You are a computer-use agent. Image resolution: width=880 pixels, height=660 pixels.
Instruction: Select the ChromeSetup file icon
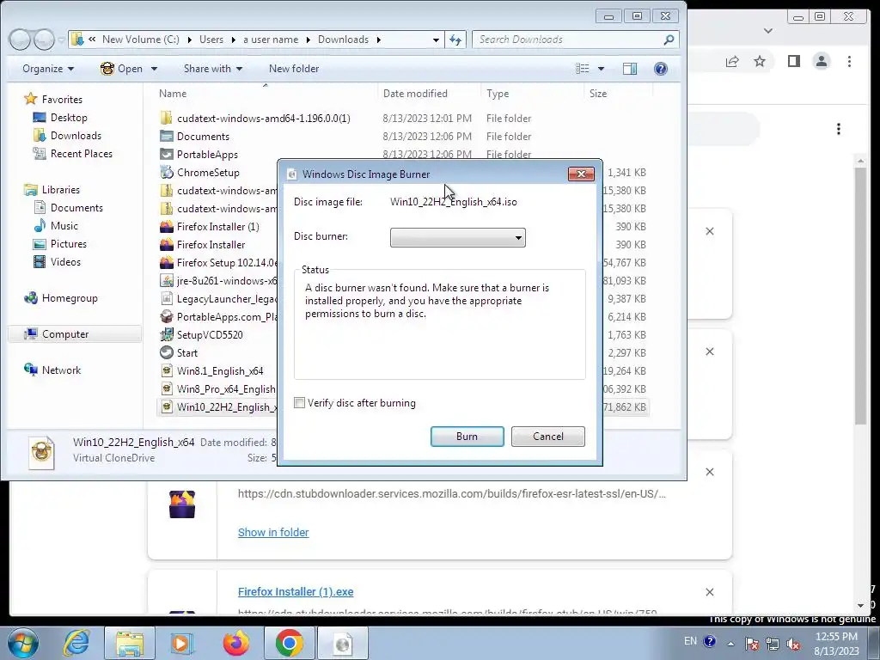tap(166, 172)
